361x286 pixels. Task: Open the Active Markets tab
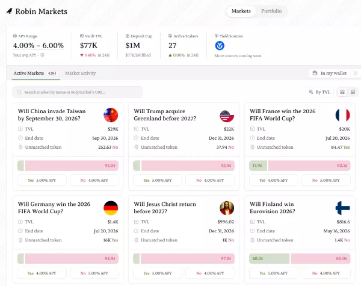pos(35,73)
